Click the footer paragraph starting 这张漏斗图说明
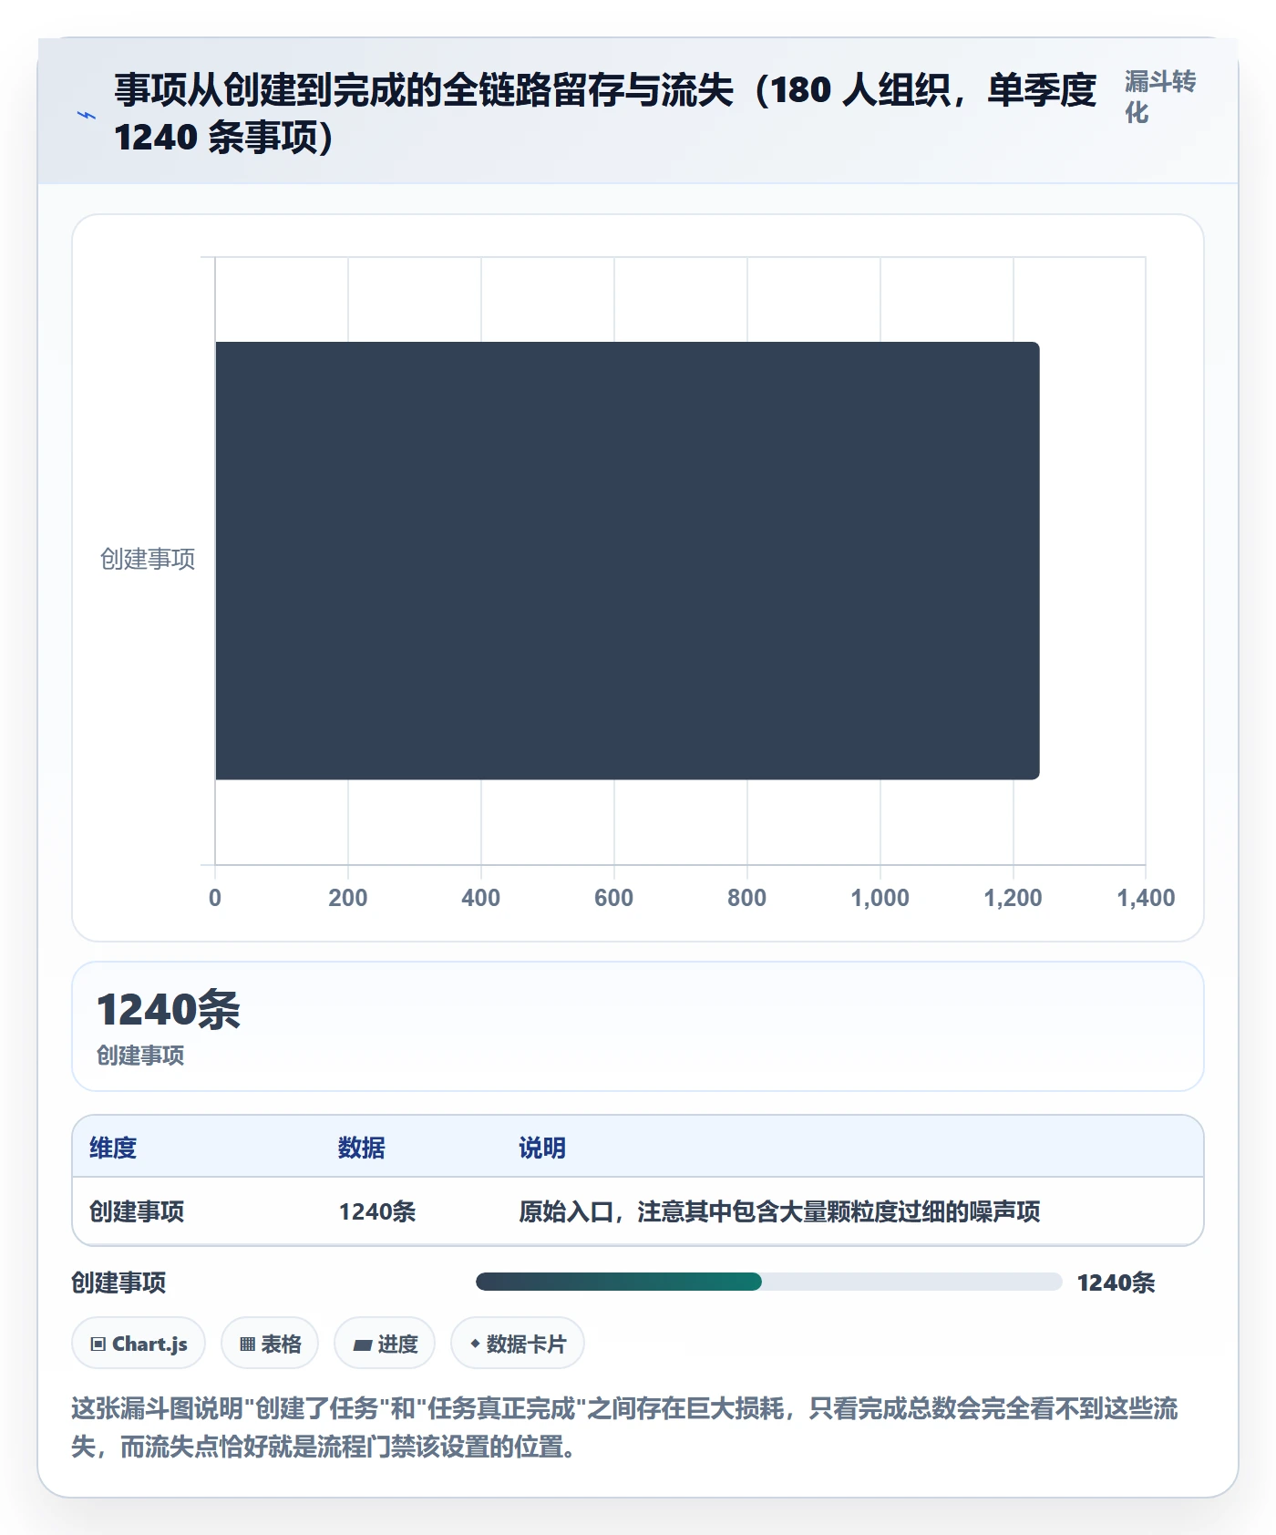The width and height of the screenshot is (1276, 1535). pyautogui.click(x=624, y=1427)
